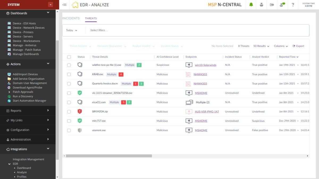The width and height of the screenshot is (319, 179).
Task: Open the chat support icon
Action: tap(282, 5)
